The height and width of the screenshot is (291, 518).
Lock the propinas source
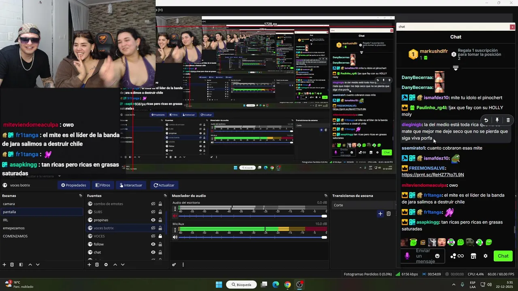160,220
